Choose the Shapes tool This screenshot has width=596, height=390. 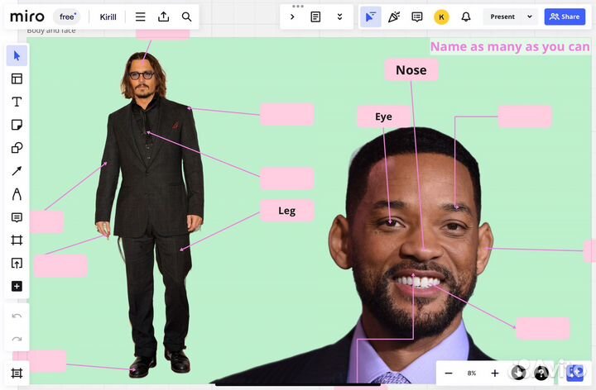[17, 148]
